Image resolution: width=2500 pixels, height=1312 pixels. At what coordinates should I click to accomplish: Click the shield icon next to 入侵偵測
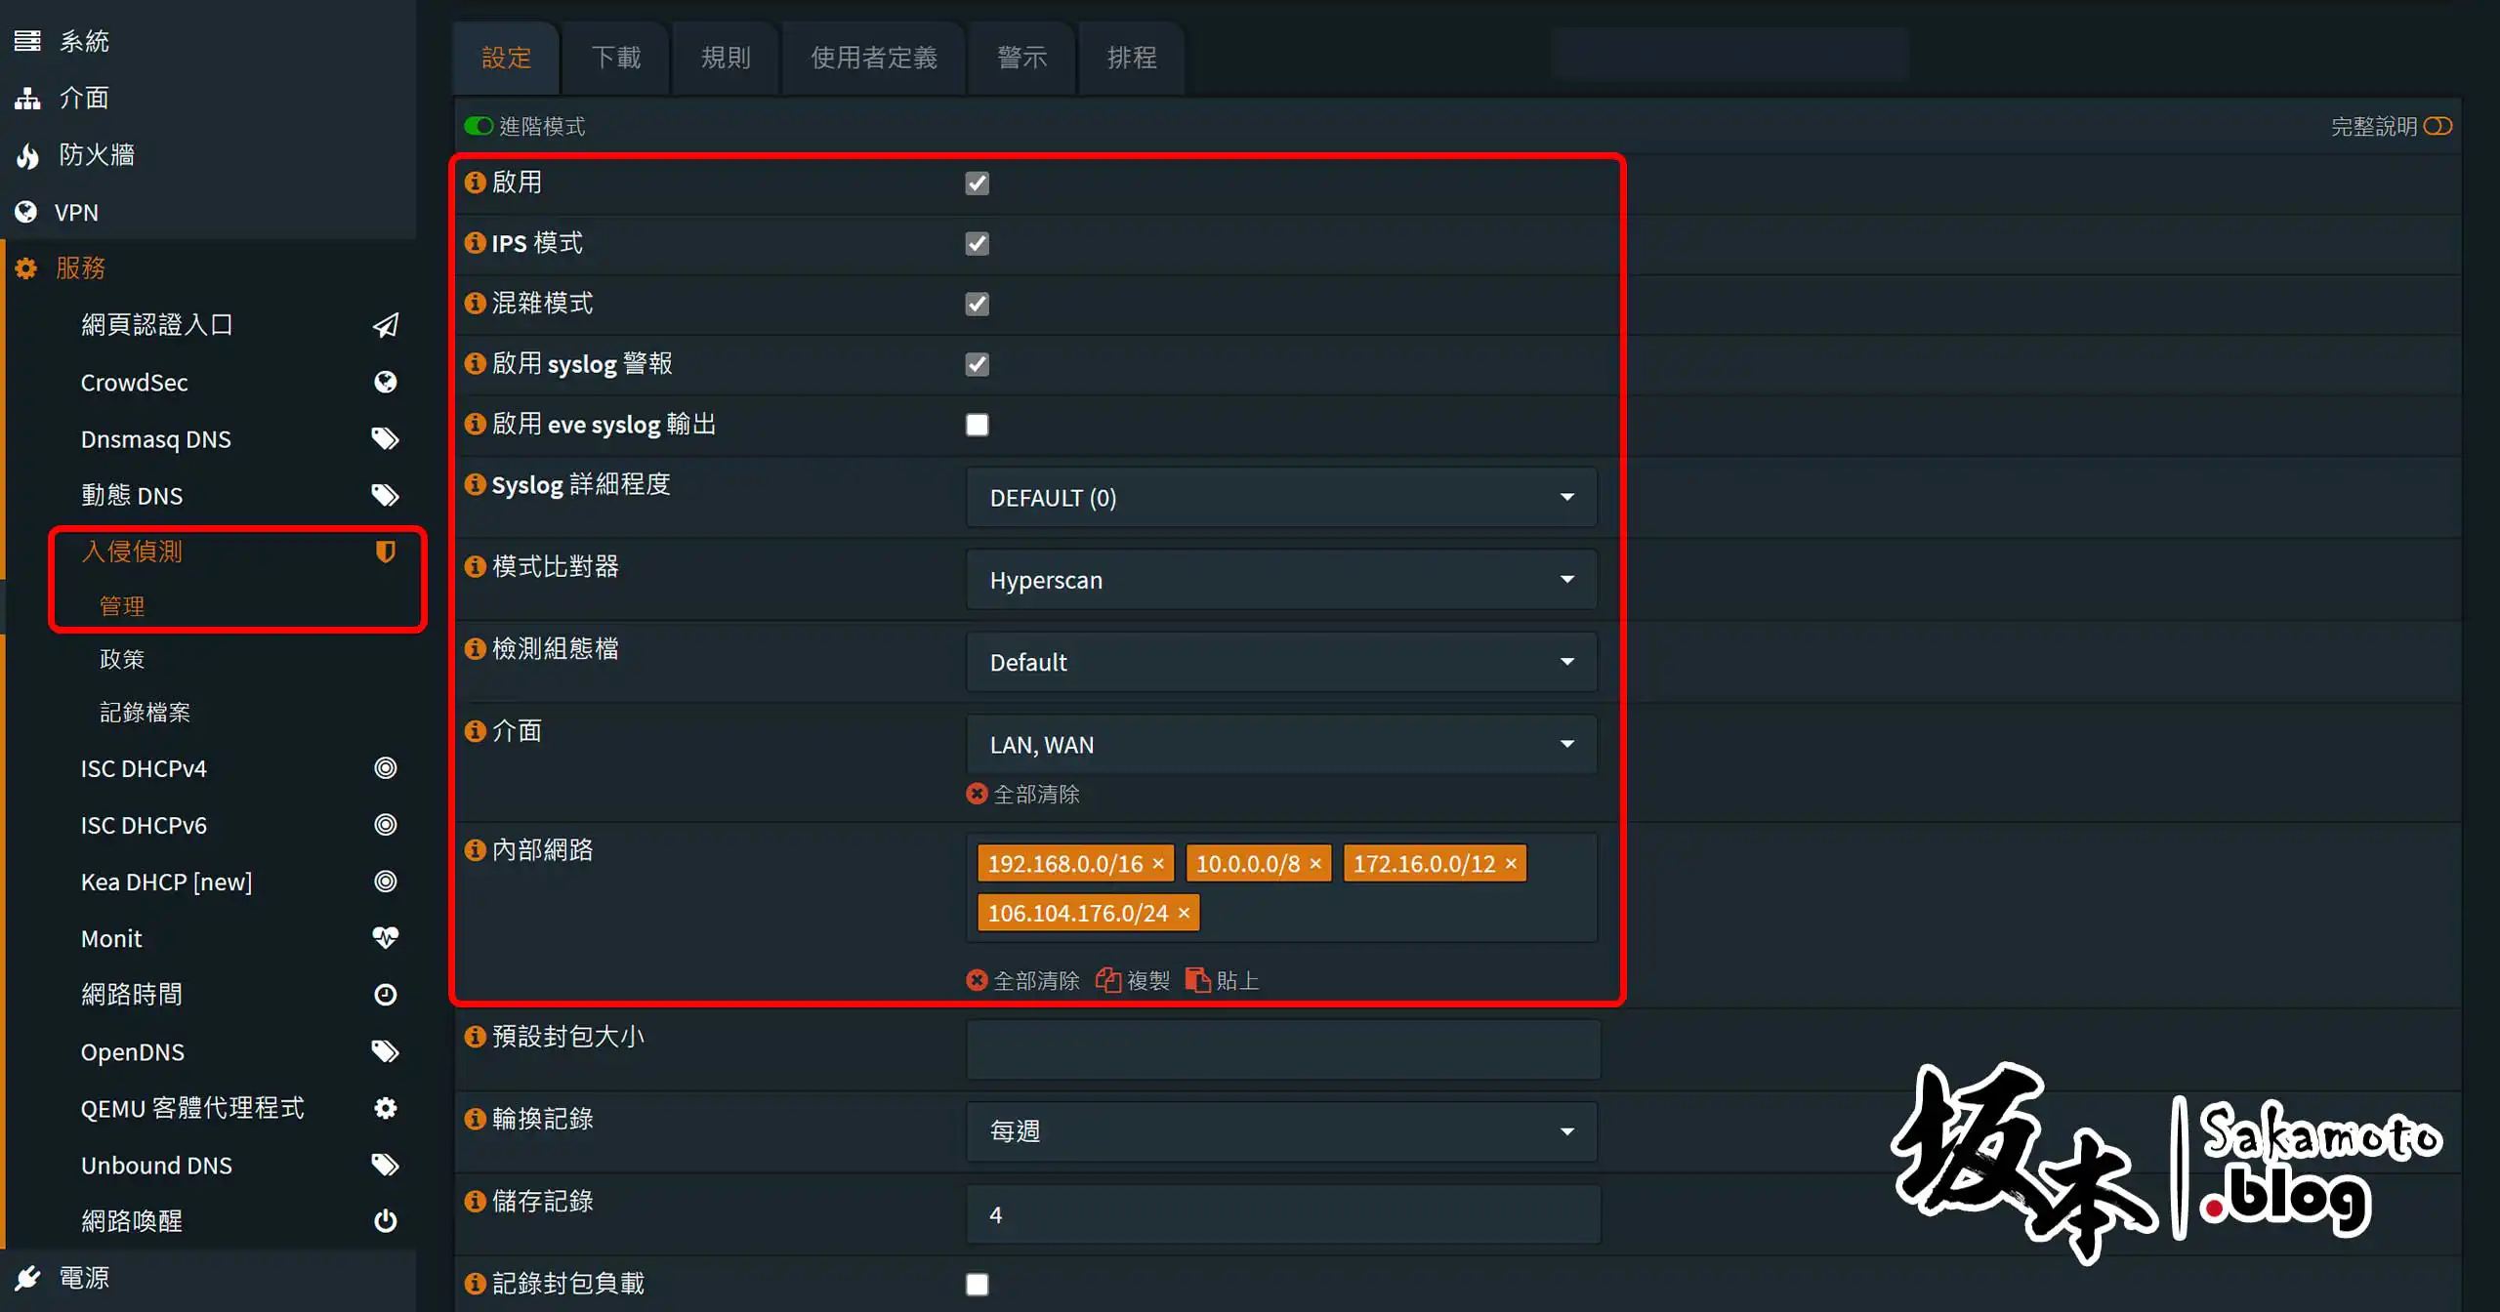click(x=385, y=551)
